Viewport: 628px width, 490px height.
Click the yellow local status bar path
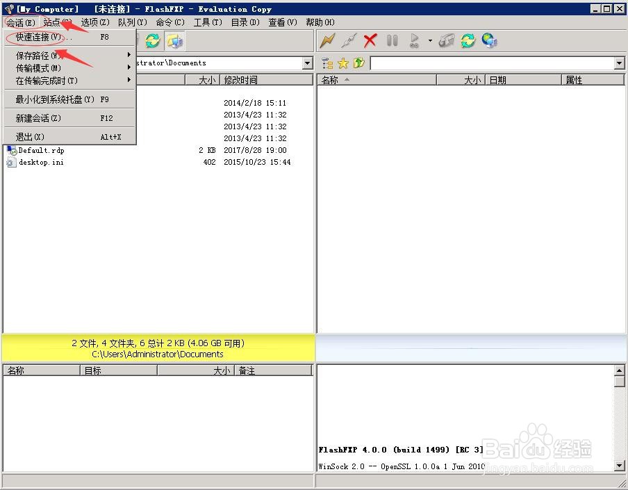coord(158,354)
